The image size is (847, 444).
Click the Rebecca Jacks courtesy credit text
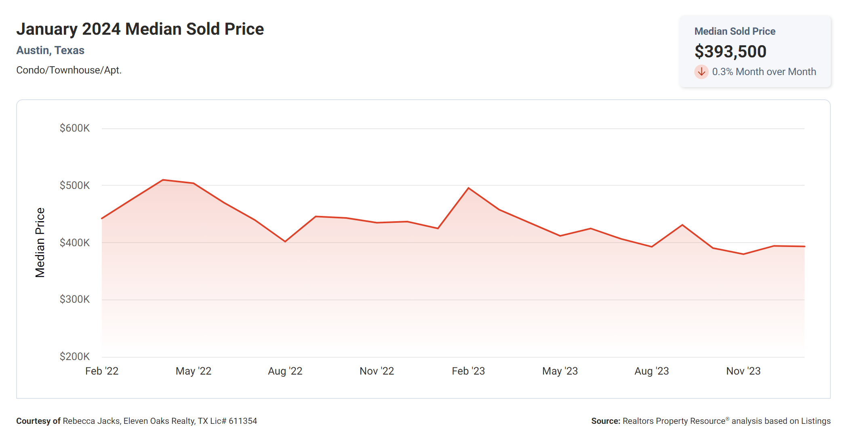tap(159, 421)
